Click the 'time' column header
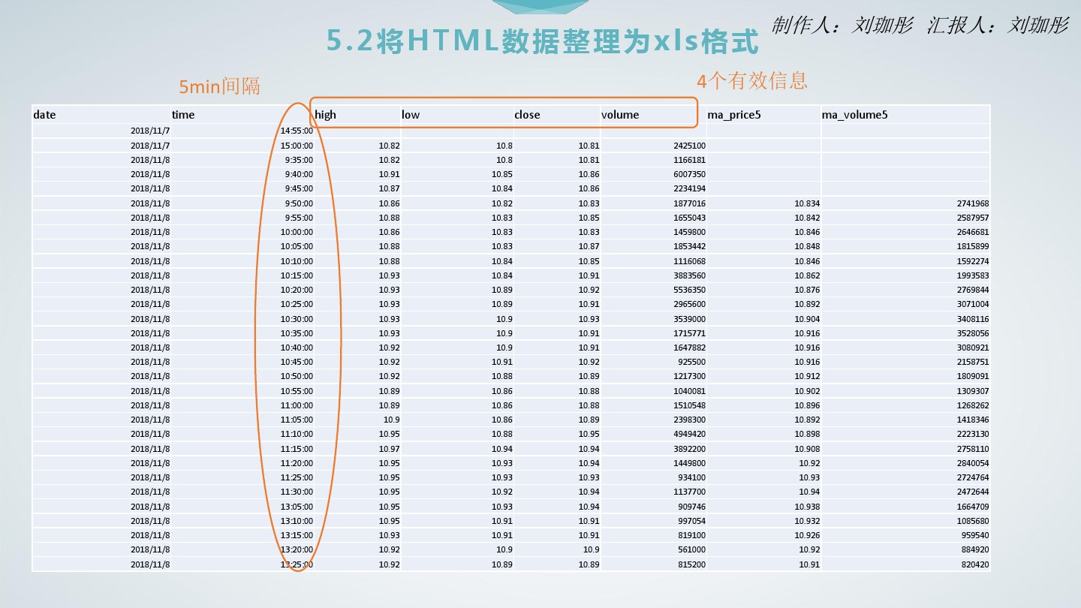This screenshot has height=608, width=1081. point(183,115)
